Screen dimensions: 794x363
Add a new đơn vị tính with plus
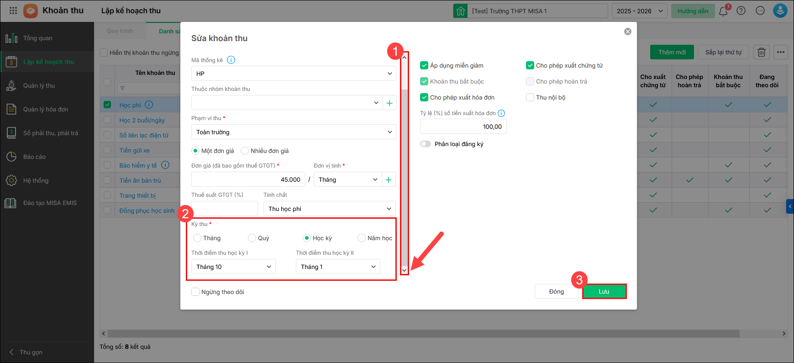pyautogui.click(x=389, y=179)
